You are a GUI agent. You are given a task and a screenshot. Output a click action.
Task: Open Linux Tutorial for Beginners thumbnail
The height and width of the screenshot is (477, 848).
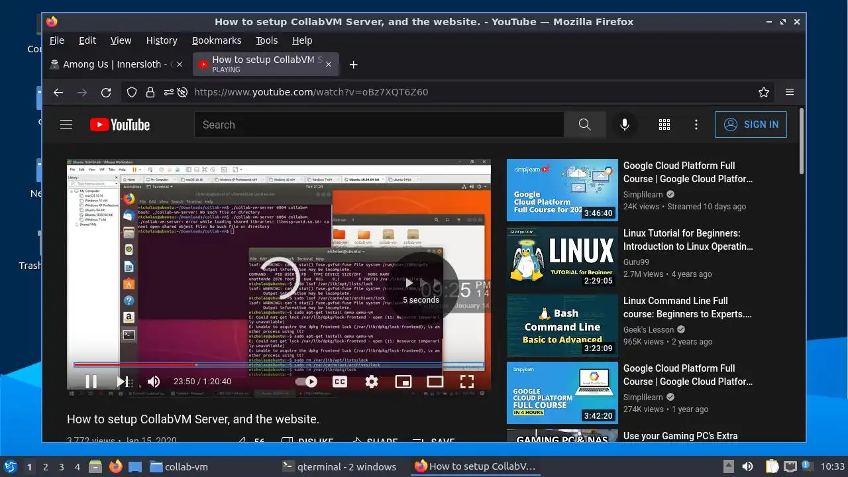[562, 258]
